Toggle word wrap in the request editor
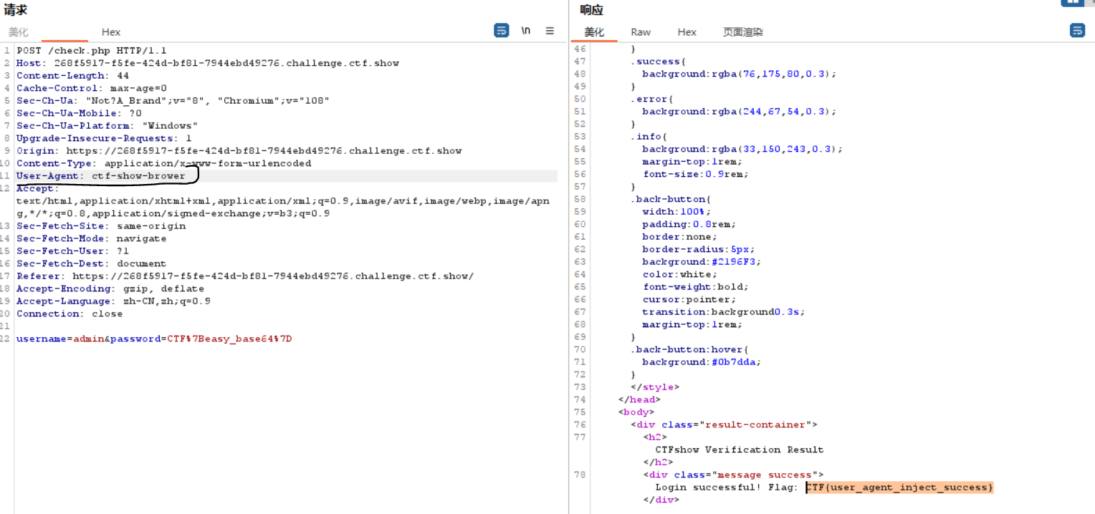Viewport: 1095px width, 514px height. pyautogui.click(x=501, y=30)
